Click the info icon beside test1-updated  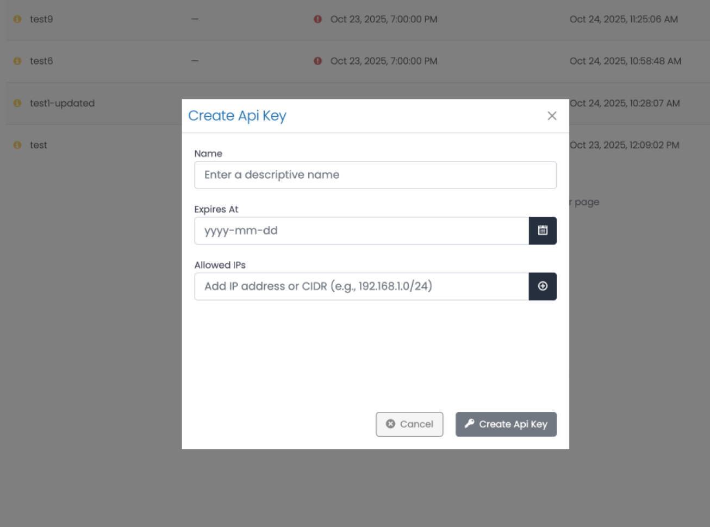[x=17, y=103]
